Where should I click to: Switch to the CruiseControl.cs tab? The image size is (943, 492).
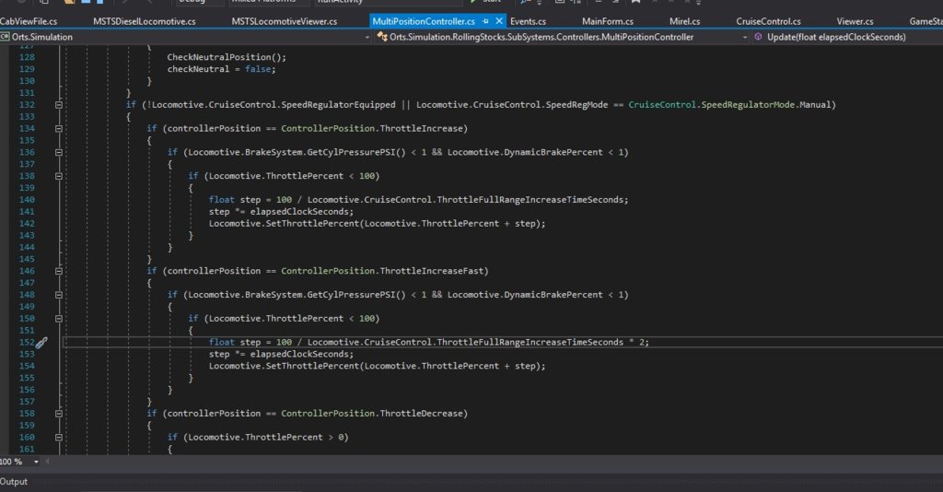767,20
